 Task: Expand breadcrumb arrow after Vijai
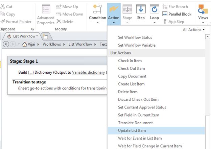tap(38, 44)
